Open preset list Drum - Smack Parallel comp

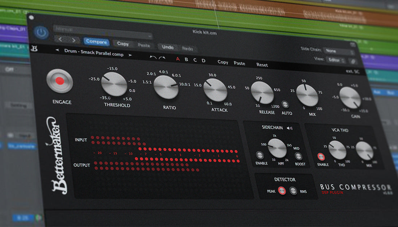pyautogui.click(x=94, y=52)
